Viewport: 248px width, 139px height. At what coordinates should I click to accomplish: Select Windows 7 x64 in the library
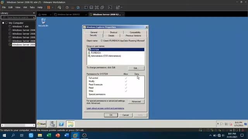pyautogui.click(x=20, y=27)
